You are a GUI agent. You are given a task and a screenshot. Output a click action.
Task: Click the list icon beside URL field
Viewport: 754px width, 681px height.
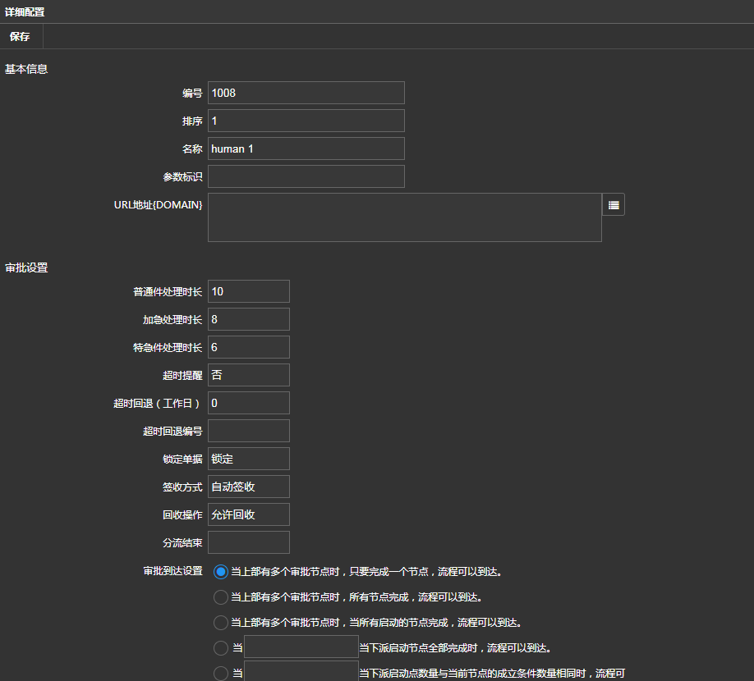613,204
